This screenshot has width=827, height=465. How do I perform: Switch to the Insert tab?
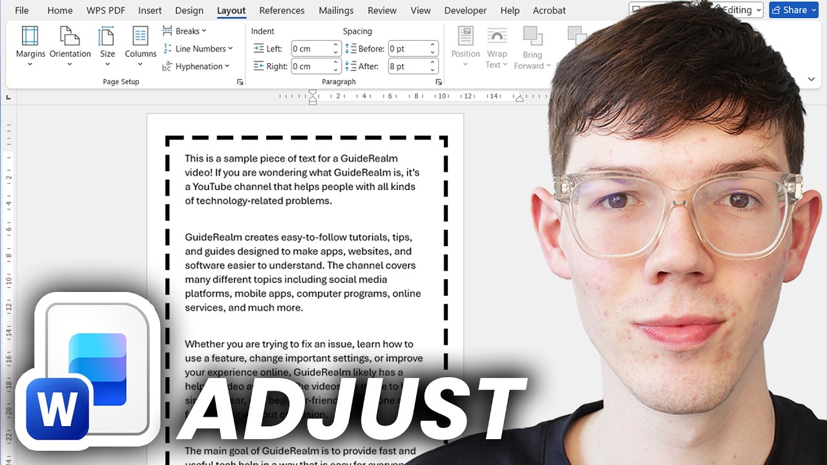(150, 10)
